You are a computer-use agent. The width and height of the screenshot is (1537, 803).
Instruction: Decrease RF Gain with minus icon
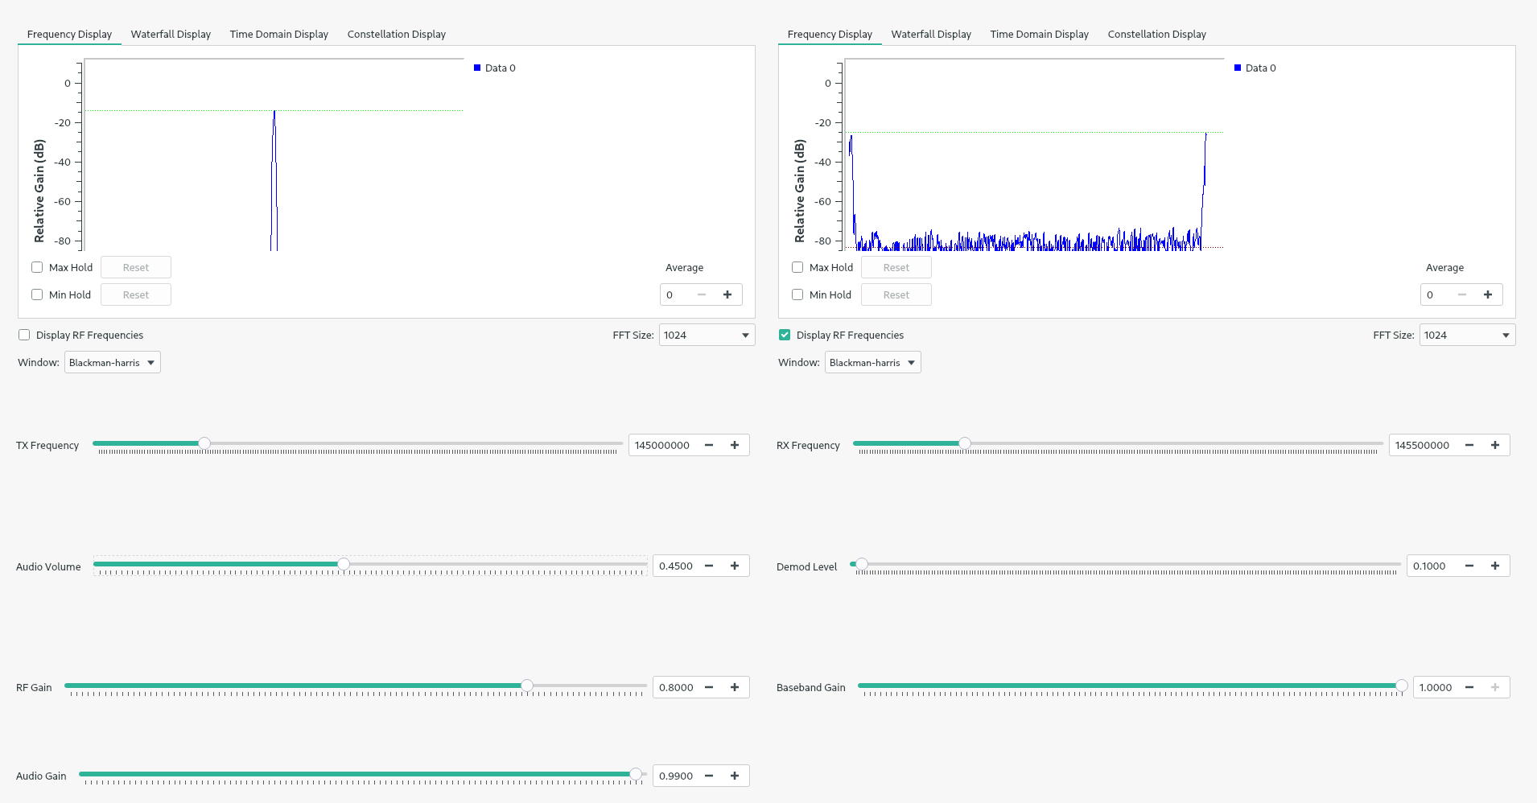click(709, 687)
